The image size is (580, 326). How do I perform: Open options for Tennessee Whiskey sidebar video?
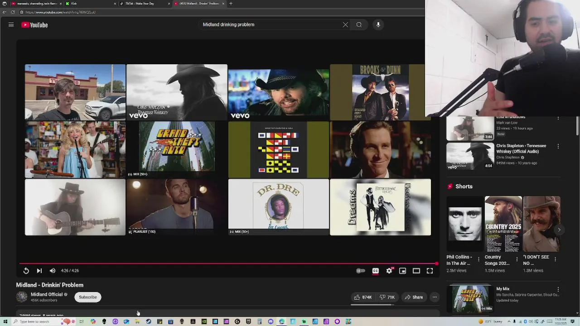pyautogui.click(x=558, y=146)
